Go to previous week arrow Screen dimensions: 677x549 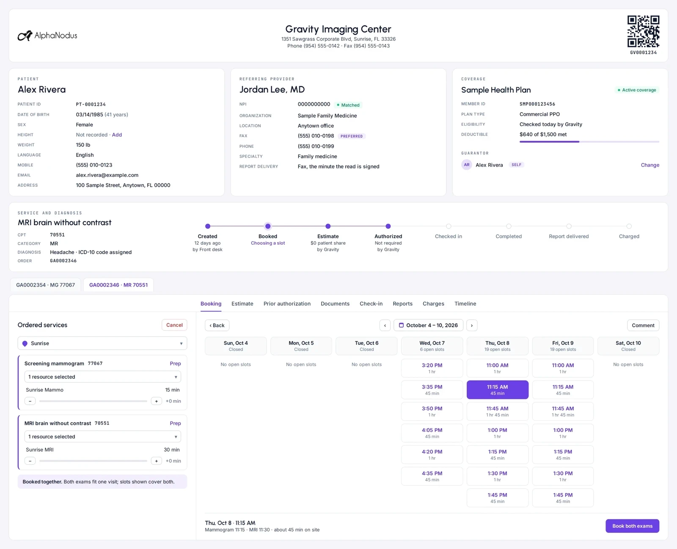pos(385,325)
